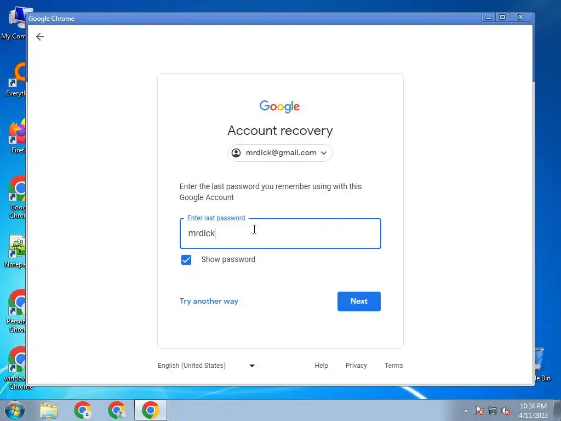Click the Google logo
This screenshot has width=561, height=421.
[280, 107]
